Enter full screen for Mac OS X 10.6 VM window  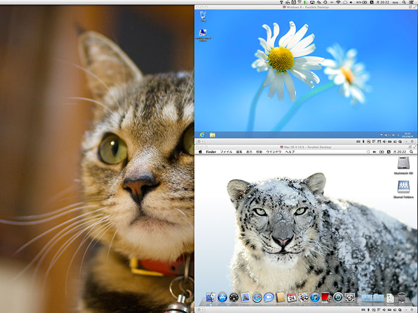click(415, 147)
